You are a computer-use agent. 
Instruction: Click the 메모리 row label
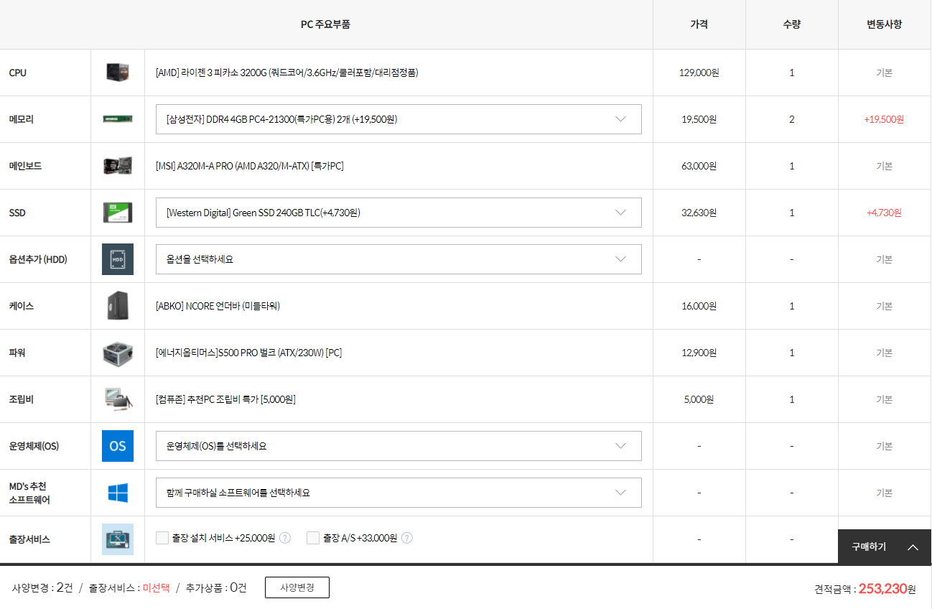click(x=22, y=119)
